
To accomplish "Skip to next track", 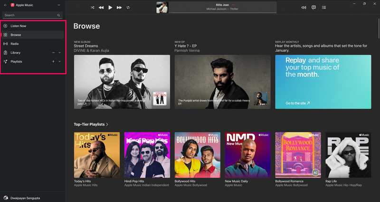I will tap(119, 8).
